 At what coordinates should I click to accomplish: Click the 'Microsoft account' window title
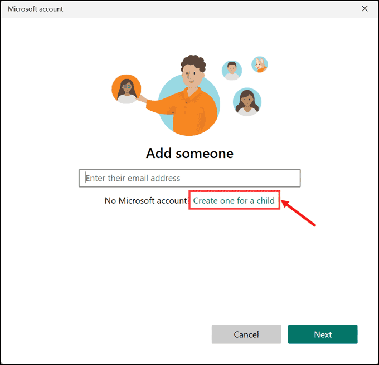point(36,9)
